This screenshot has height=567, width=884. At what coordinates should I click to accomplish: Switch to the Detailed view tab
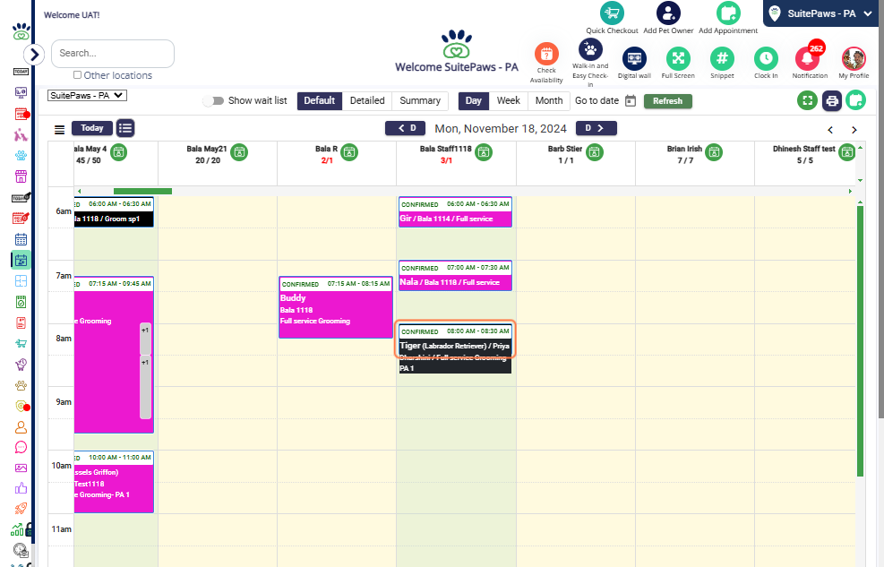pyautogui.click(x=367, y=101)
